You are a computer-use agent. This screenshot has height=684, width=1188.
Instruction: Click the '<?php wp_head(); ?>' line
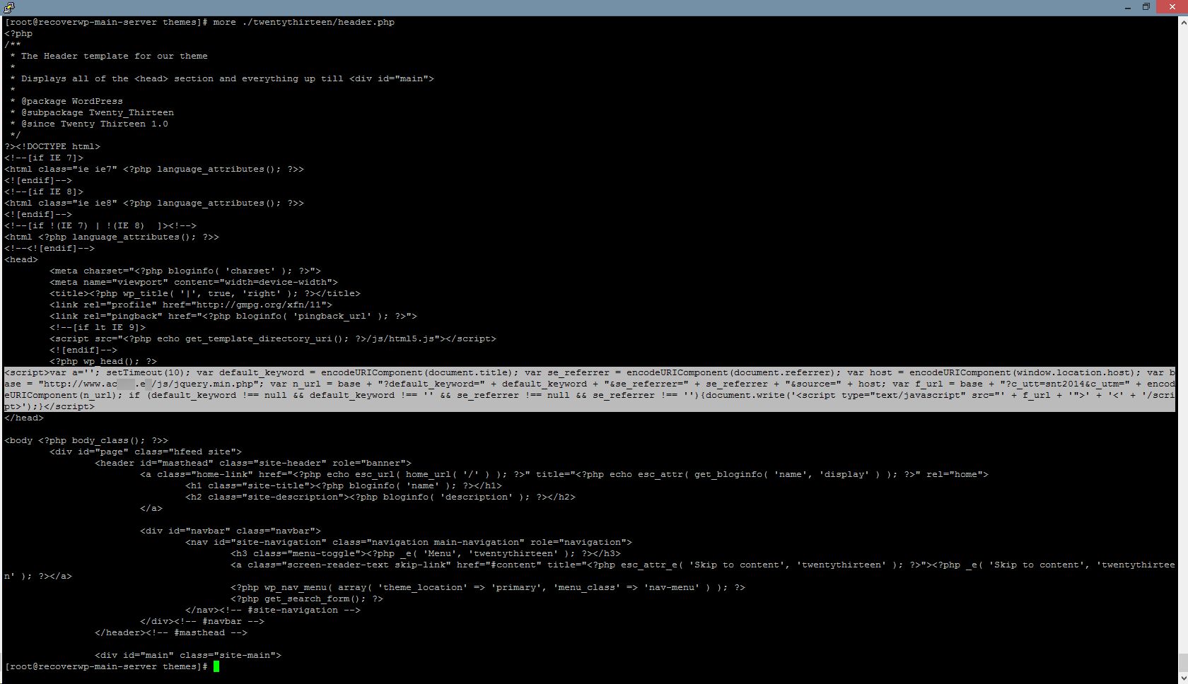point(103,361)
